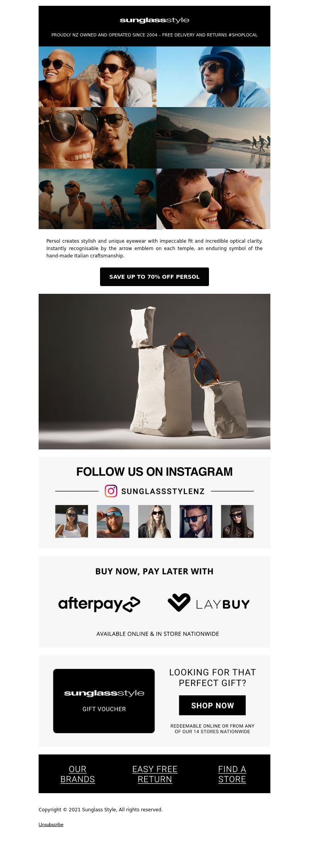The height and width of the screenshot is (852, 309).
Task: Click the Sunglass Style header logo
Action: [154, 20]
